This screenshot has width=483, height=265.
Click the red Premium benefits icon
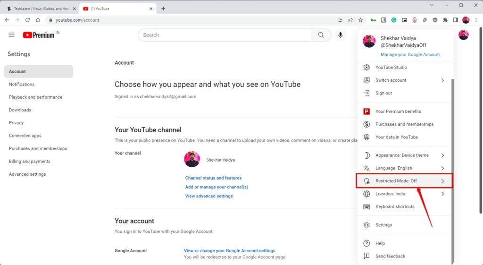(x=366, y=111)
